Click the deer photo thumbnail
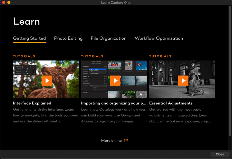The height and width of the screenshot is (159, 232). 46,79
